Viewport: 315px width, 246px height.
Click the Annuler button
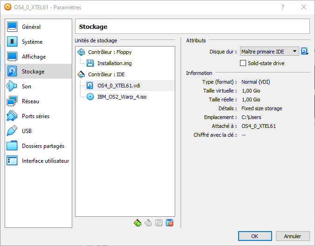(293, 236)
